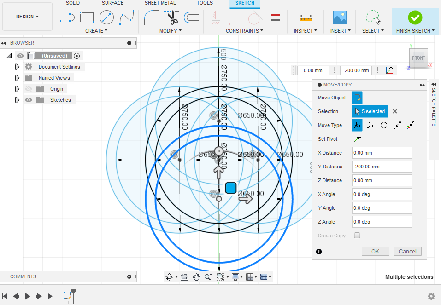Select the Rectangle sketch tool
This screenshot has width=441, height=305.
(87, 17)
